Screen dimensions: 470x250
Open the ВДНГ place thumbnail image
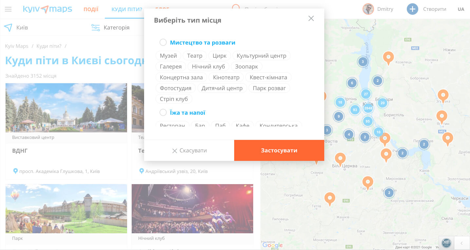66,107
